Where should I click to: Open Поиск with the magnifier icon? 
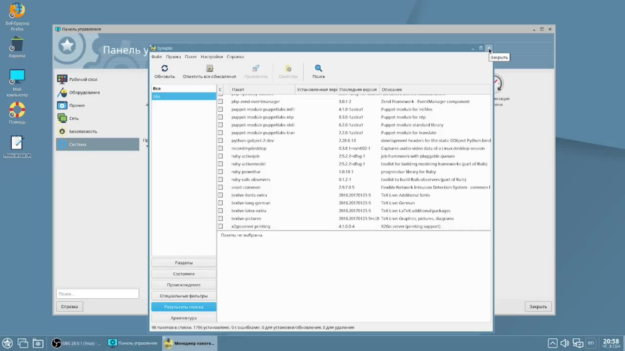(x=318, y=68)
